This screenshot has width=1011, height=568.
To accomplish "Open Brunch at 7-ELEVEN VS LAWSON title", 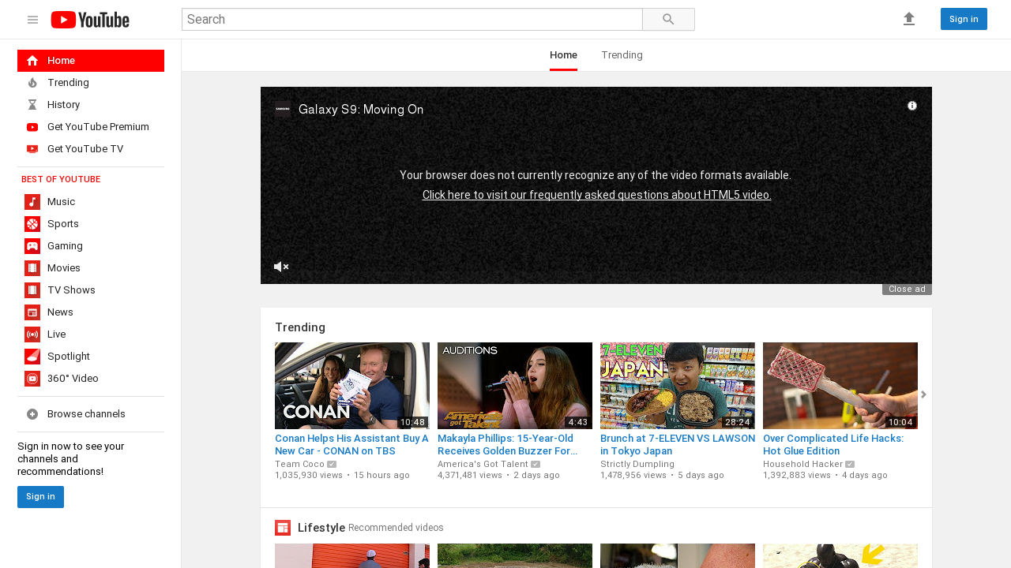I will [x=678, y=445].
